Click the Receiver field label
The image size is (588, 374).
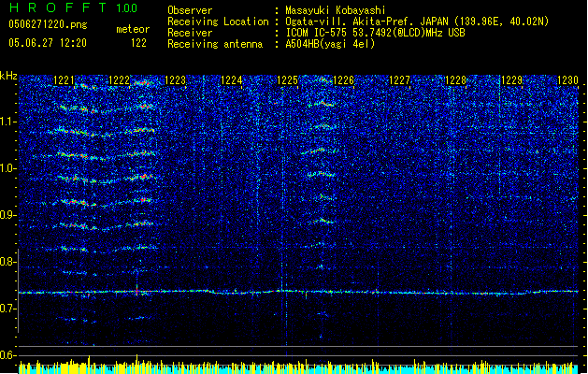tap(190, 33)
